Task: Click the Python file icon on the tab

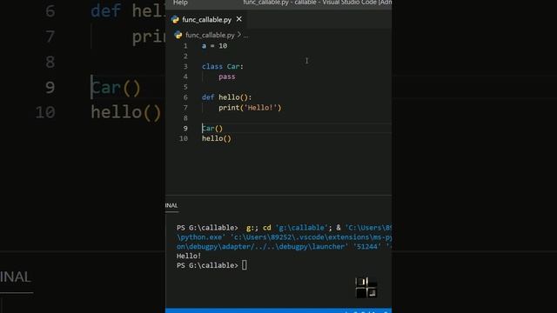Action: coord(175,20)
